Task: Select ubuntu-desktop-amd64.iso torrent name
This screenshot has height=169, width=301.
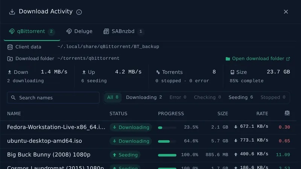Action: tap(44, 141)
